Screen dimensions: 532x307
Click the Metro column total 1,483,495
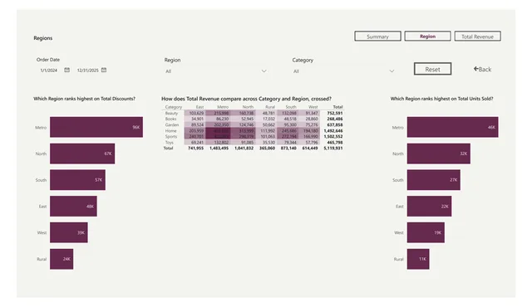[219, 149]
